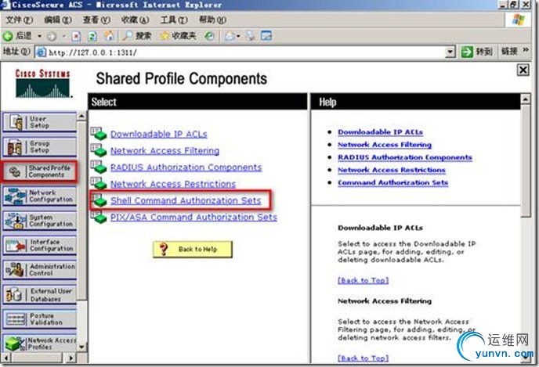Click icon beside Downloadable IP ACLs
The height and width of the screenshot is (367, 539).
(x=99, y=134)
